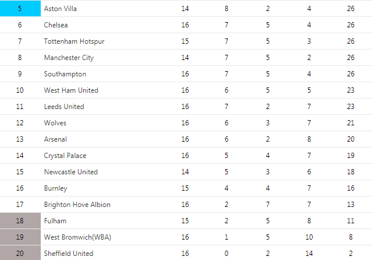Open the Tottenham Hotspur team entry
This screenshot has height=260, width=372.
[x=74, y=41]
